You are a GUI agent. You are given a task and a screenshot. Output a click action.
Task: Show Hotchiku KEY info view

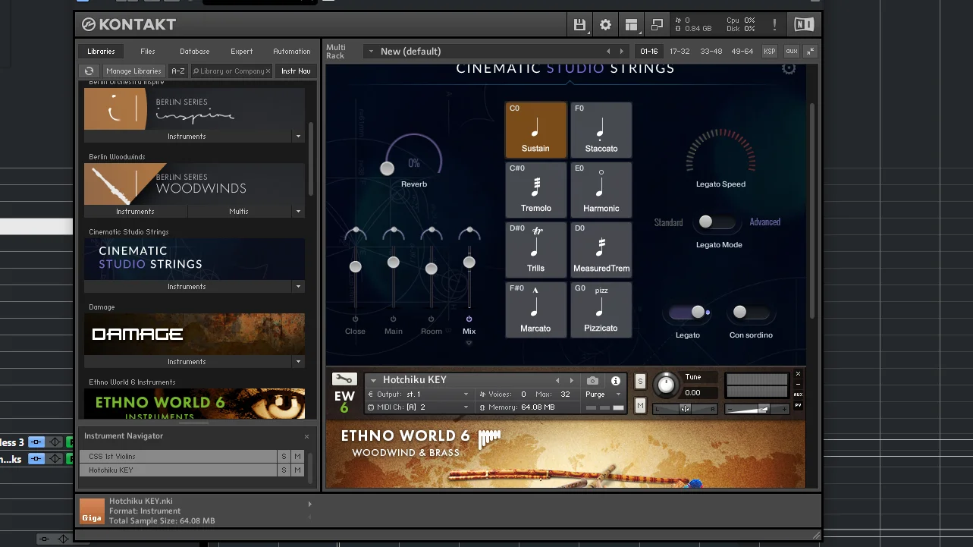click(616, 381)
